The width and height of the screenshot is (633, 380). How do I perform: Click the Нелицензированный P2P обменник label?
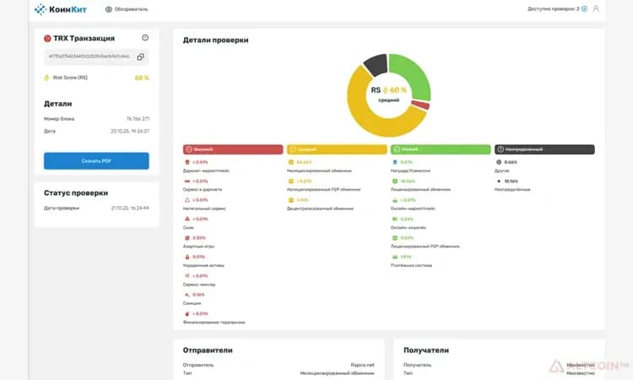(324, 189)
